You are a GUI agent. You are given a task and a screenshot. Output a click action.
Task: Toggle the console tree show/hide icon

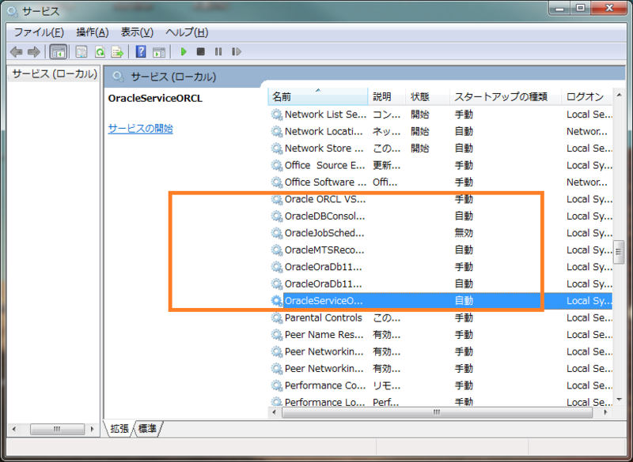point(58,52)
